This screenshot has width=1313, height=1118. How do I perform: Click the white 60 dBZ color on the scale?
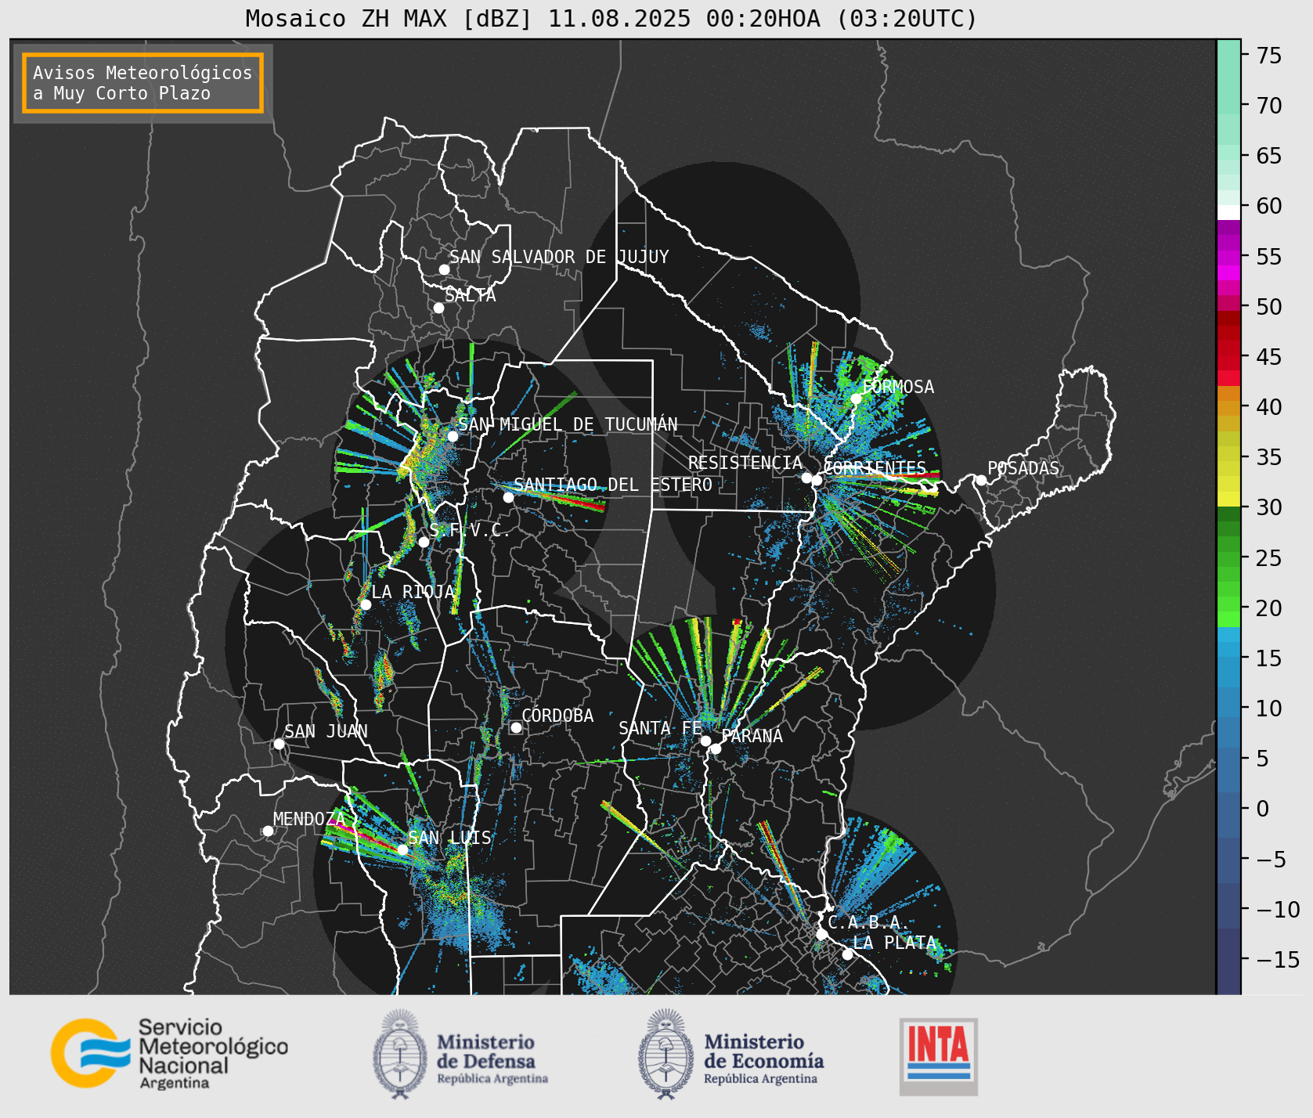click(1228, 211)
